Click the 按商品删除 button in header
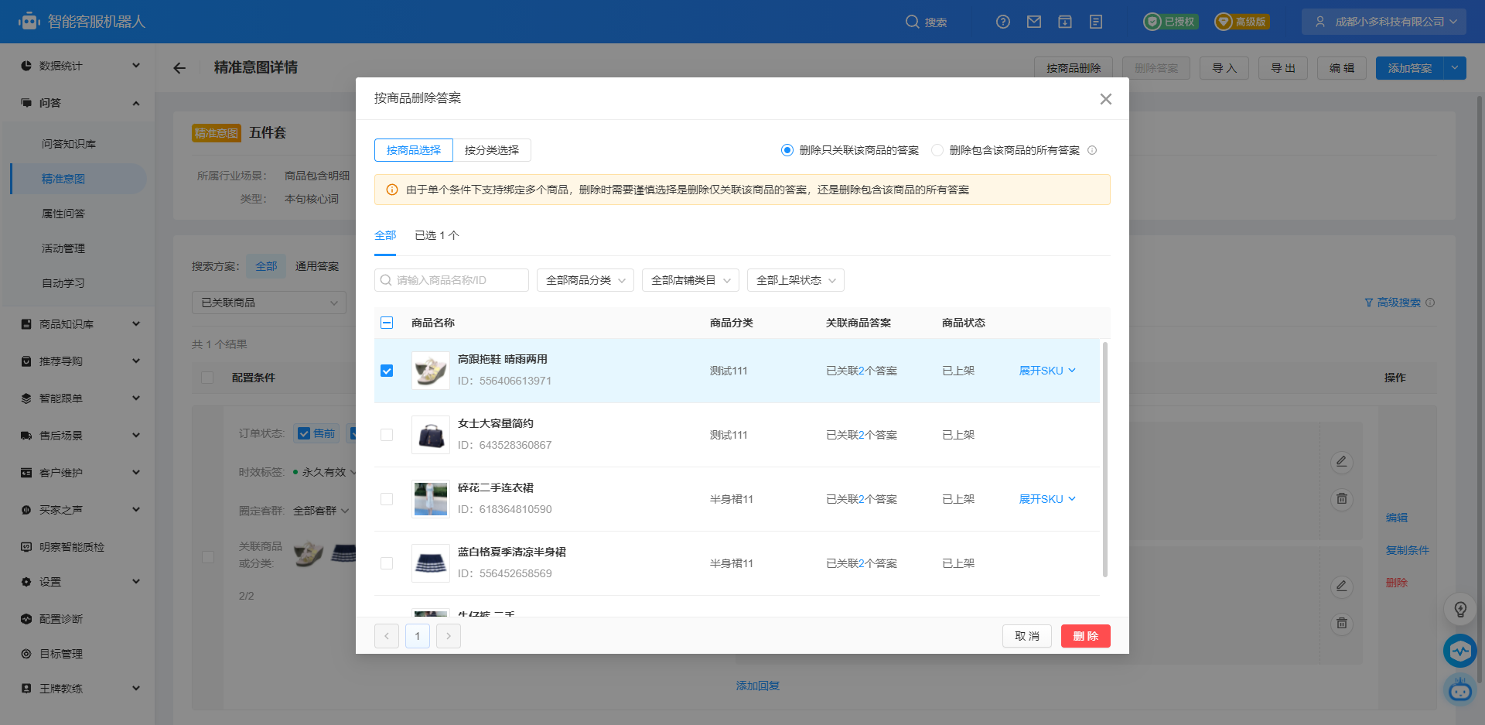1485x725 pixels. (x=1074, y=68)
